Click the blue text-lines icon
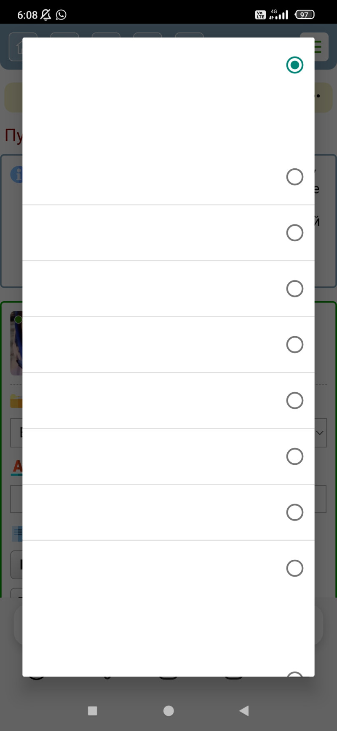This screenshot has width=337, height=731. (x=17, y=533)
